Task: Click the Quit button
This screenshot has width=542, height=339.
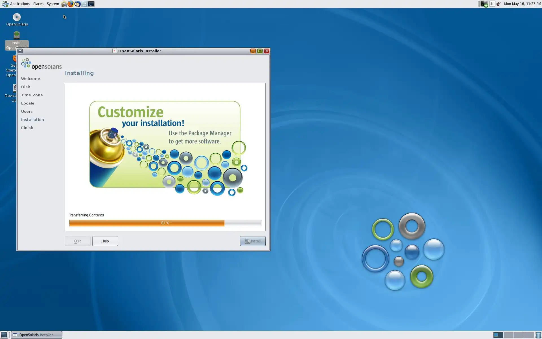Action: 78,241
